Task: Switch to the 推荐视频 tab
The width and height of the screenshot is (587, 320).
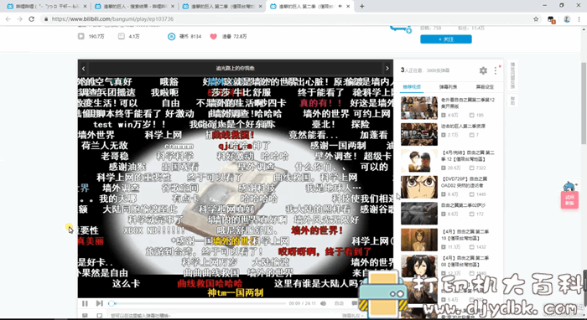Action: click(x=412, y=87)
